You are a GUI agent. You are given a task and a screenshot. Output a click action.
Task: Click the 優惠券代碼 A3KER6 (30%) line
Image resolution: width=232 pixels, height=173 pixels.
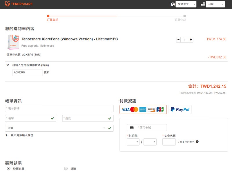[x=24, y=55]
